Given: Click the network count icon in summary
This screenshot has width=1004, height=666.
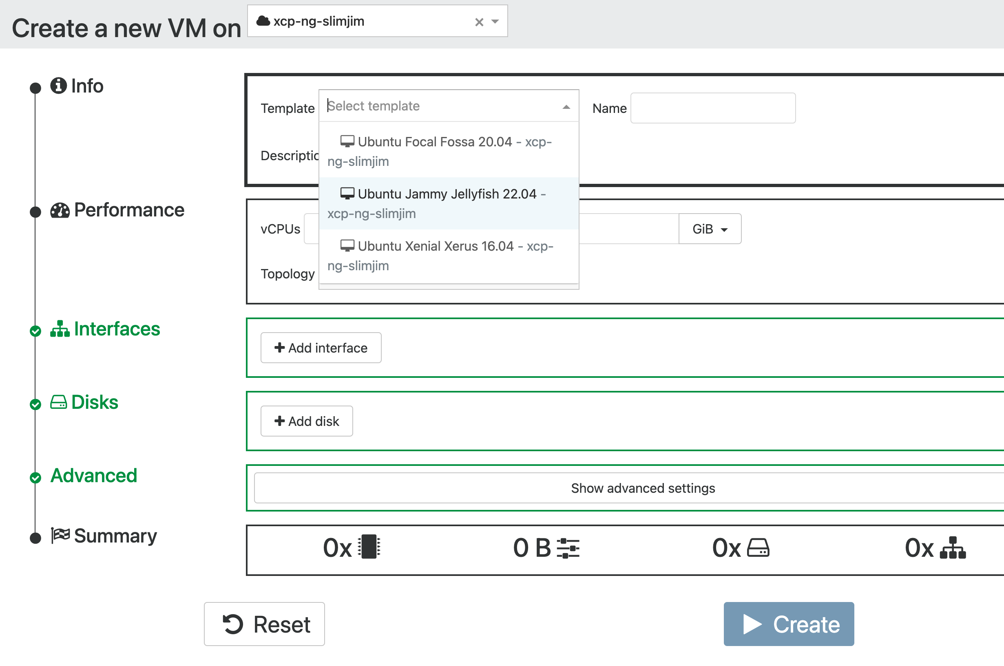Looking at the screenshot, I should point(953,548).
